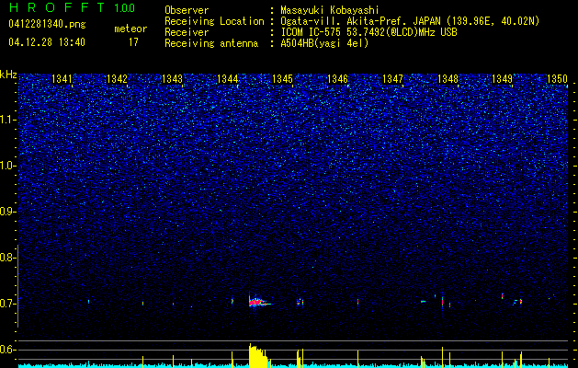Click the 1.1 kHz frequency label
578x368 pixels.
click(7, 120)
